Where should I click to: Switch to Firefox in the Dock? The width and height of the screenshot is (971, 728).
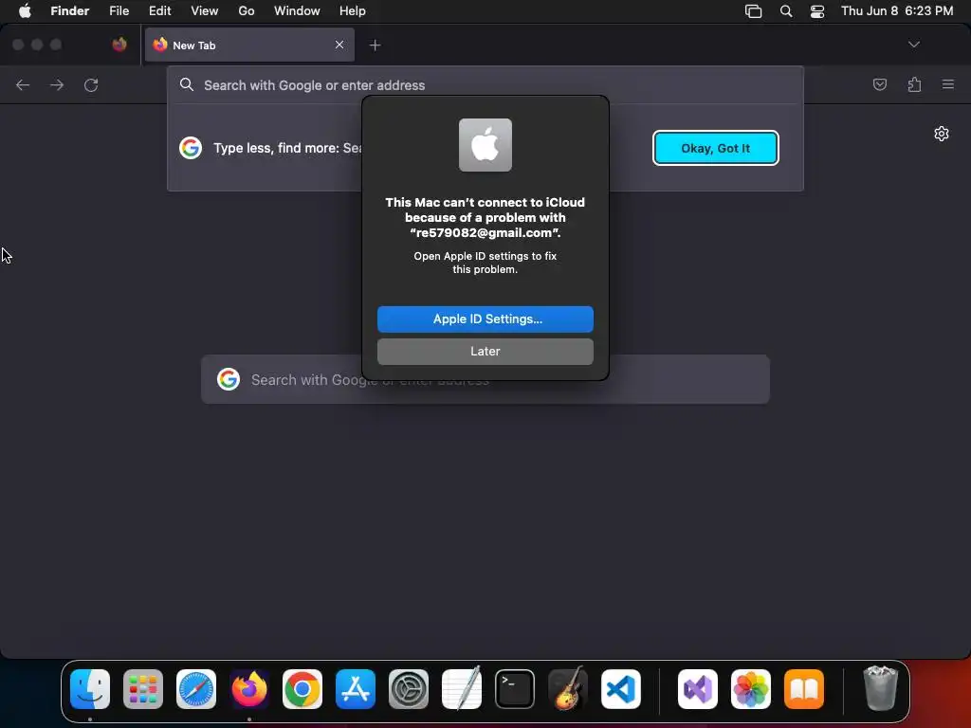(249, 689)
